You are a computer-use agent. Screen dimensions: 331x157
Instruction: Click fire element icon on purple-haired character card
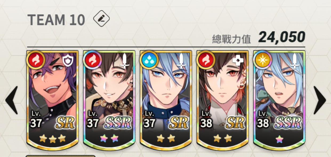pyautogui.click(x=36, y=60)
